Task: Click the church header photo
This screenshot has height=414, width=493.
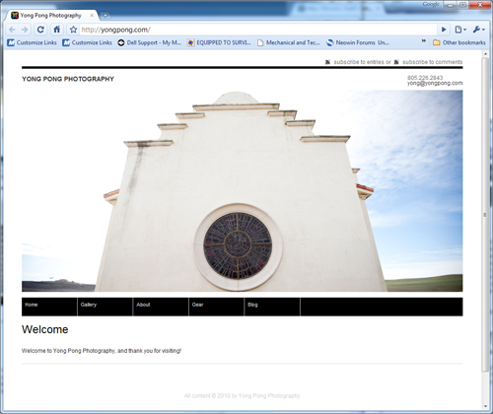Action: [x=243, y=191]
